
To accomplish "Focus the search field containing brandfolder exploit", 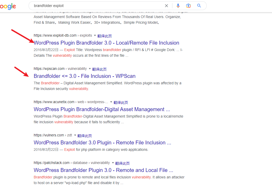I will coord(98,6).
